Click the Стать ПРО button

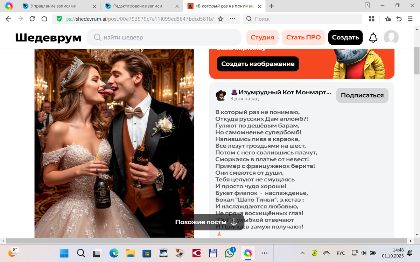[303, 37]
